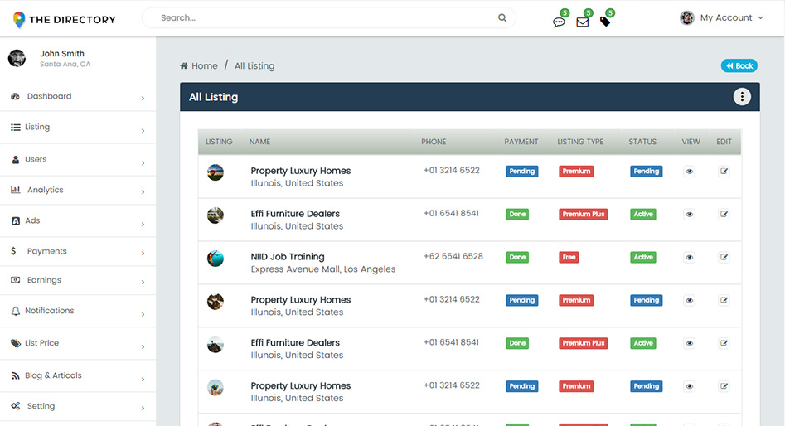This screenshot has width=785, height=426.
Task: Click the Earnings money icon
Action: (16, 280)
